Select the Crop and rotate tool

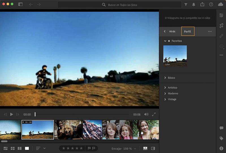(221, 25)
